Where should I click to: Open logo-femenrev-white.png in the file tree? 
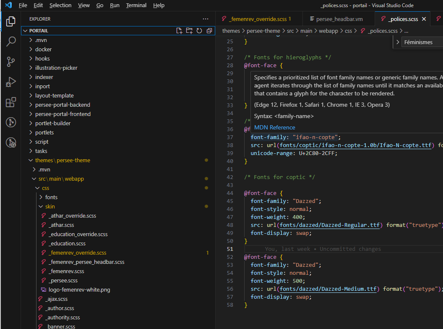(79, 290)
